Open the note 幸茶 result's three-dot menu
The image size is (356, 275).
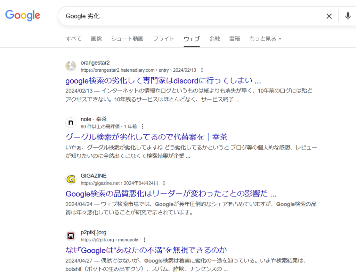[x=143, y=126]
